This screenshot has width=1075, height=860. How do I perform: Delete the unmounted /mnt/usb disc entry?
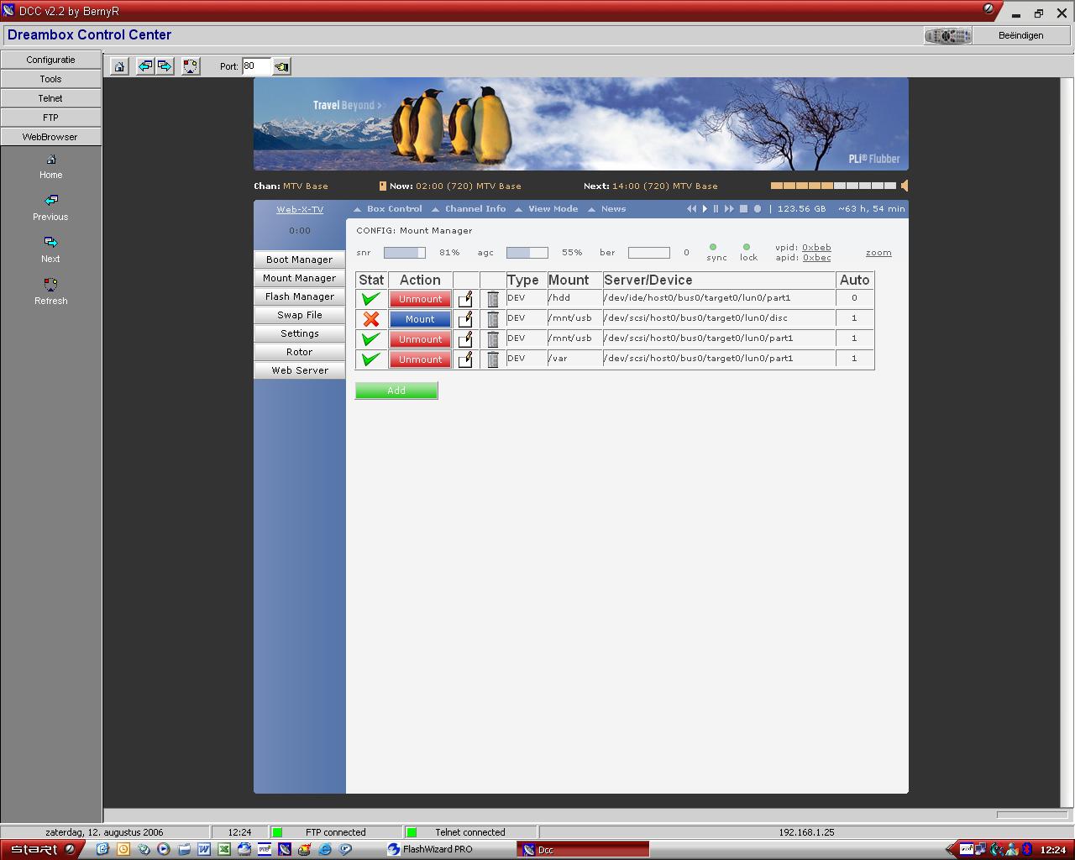[493, 319]
